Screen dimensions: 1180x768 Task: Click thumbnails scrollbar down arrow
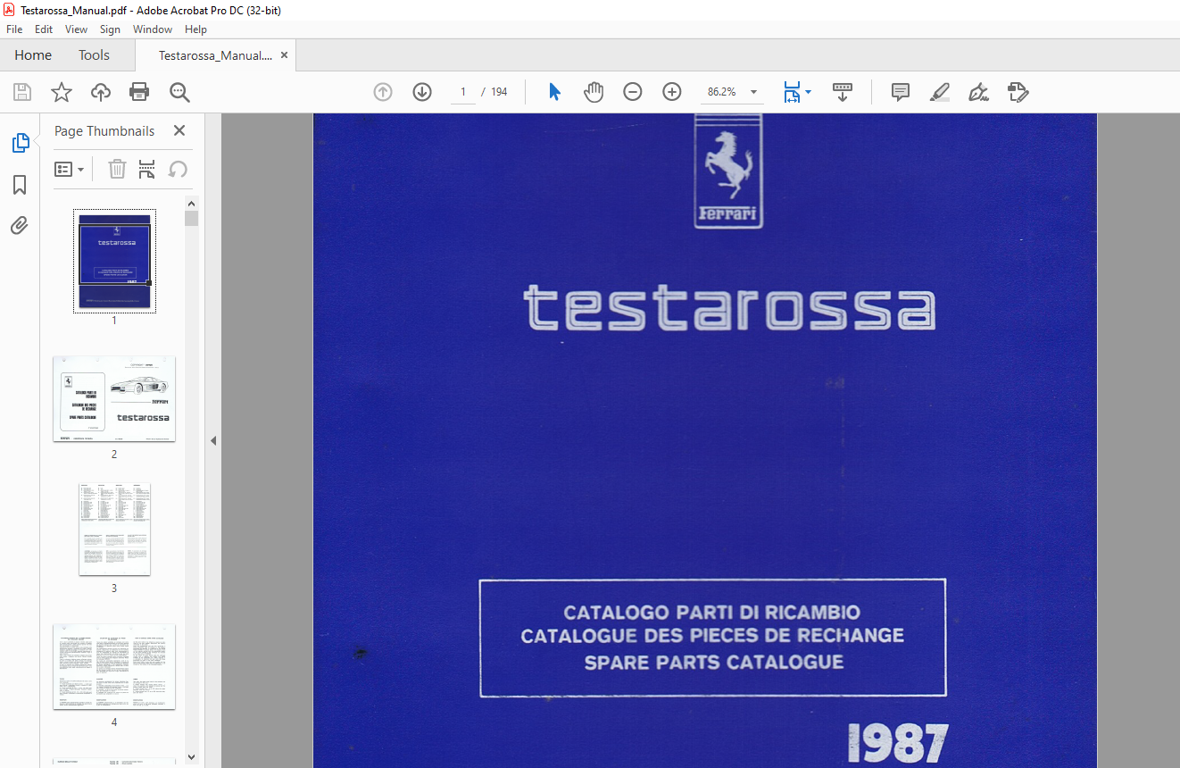(191, 757)
